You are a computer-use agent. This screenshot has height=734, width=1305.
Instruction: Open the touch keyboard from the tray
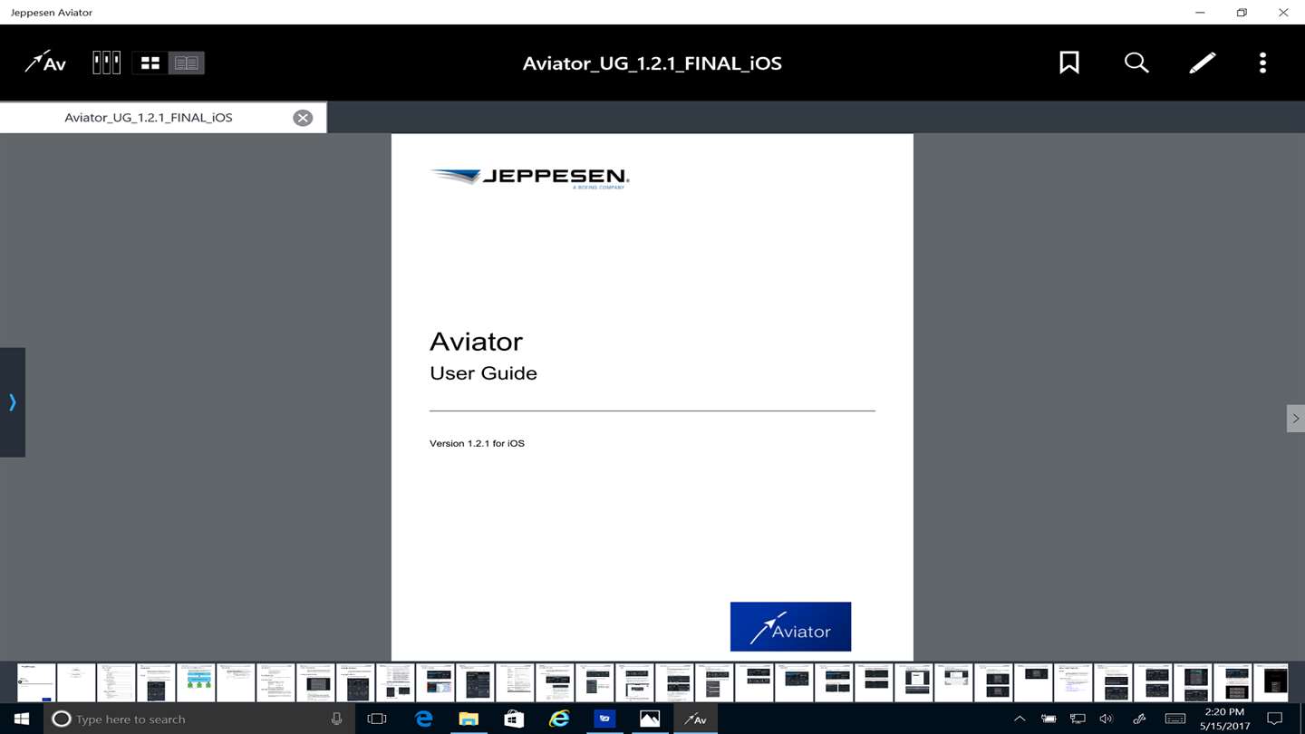coord(1174,719)
